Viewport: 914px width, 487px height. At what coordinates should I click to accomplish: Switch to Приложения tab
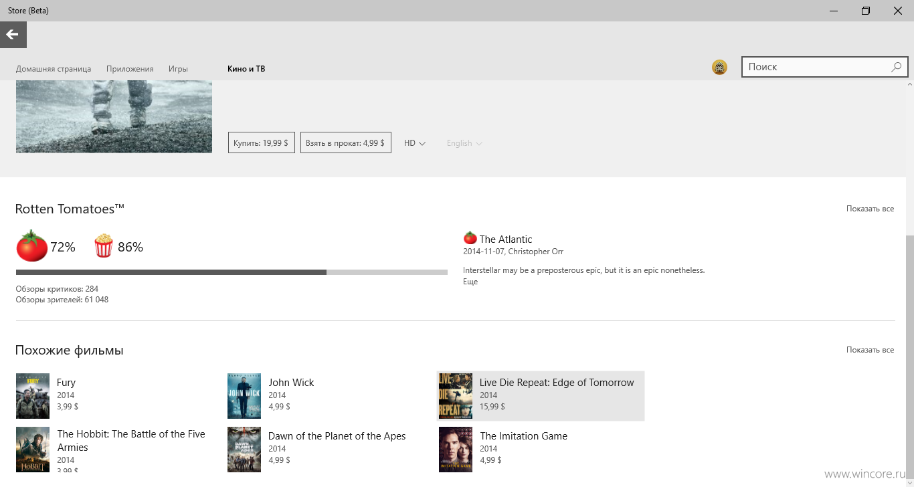(130, 69)
